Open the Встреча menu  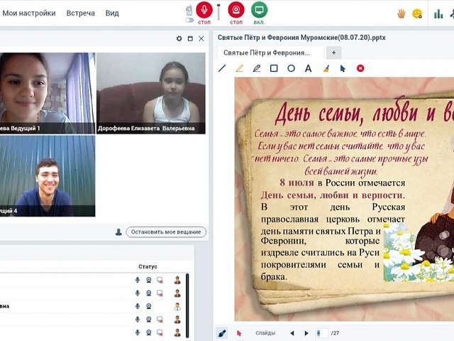click(80, 13)
